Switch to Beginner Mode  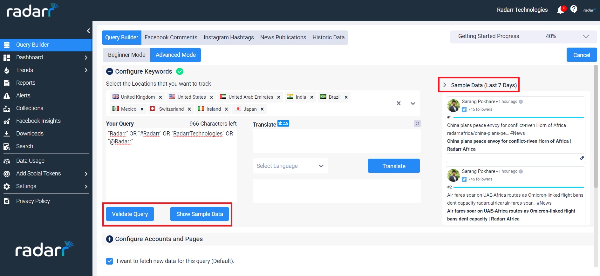click(126, 55)
